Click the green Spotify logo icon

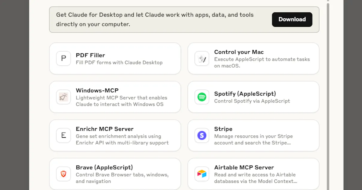point(202,97)
